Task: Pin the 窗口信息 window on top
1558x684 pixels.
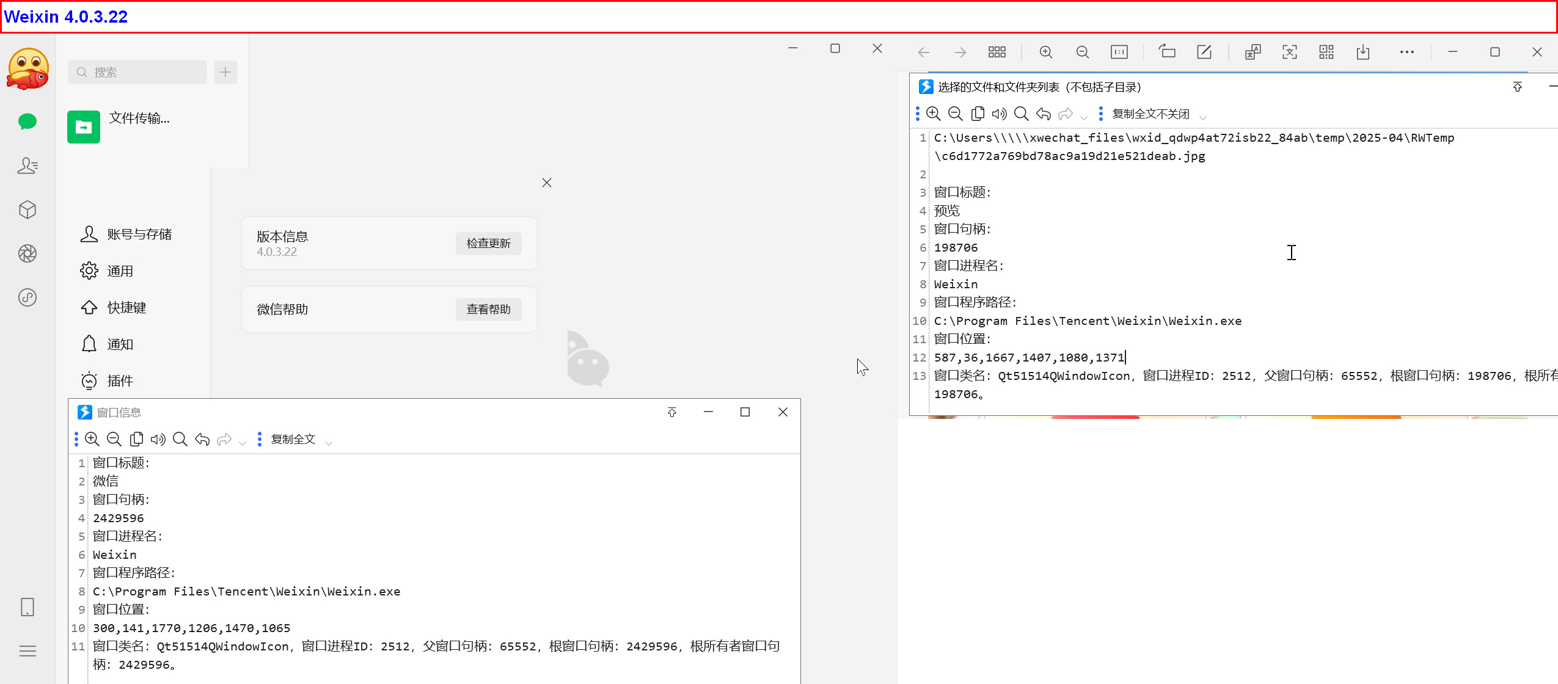Action: [672, 412]
